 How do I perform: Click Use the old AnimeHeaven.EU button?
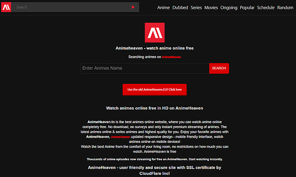(155, 89)
